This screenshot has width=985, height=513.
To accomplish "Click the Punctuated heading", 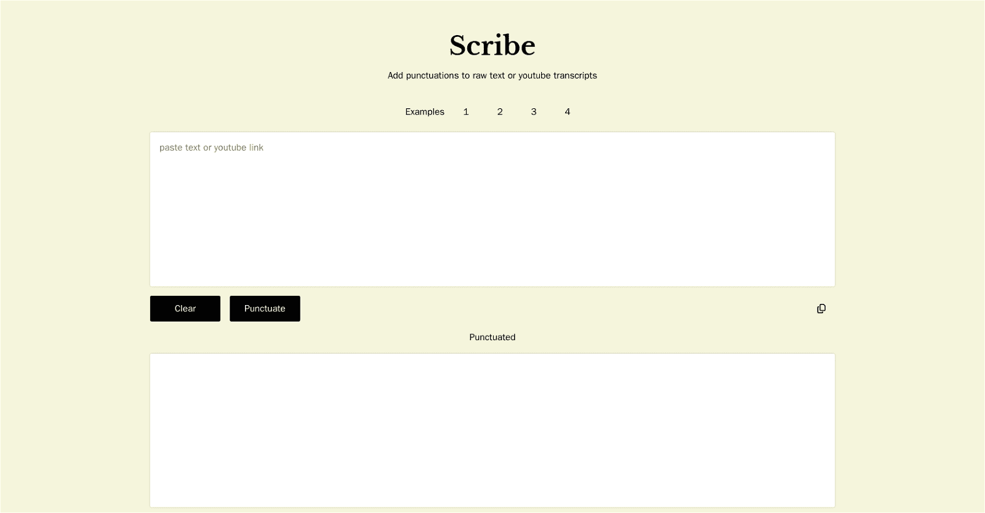I will click(x=492, y=337).
